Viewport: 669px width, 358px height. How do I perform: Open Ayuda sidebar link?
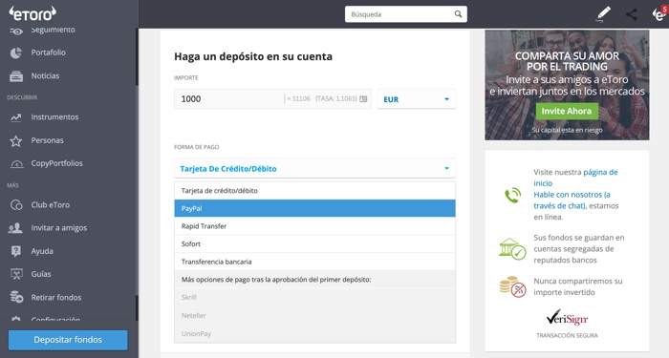click(x=42, y=251)
